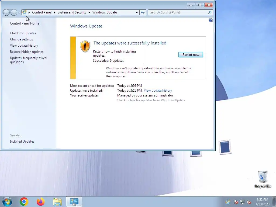This screenshot has height=207, width=276.
Task: Click the Back navigation arrow button
Action: [6, 12]
